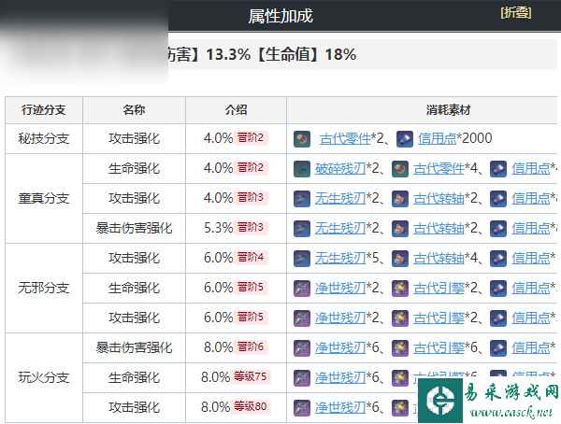Click 古代引擎 icon in the 冒阶6 row

[x=400, y=347]
